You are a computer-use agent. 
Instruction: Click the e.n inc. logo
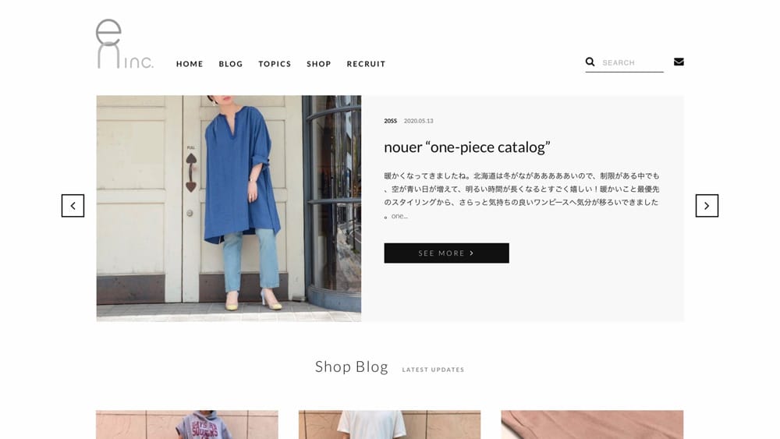pyautogui.click(x=124, y=44)
